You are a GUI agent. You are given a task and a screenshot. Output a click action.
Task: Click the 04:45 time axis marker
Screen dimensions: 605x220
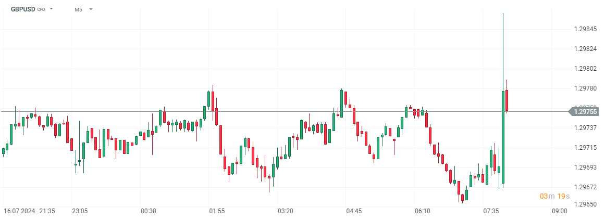[x=354, y=212]
